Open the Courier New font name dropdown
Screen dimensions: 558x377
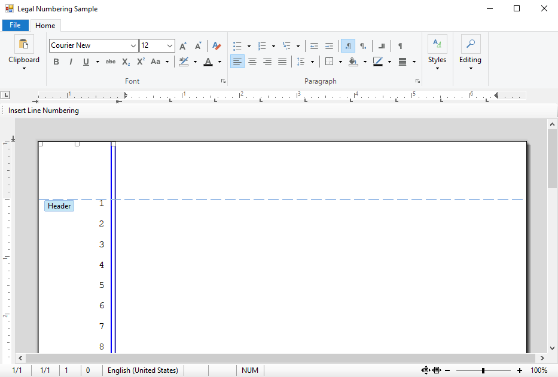click(133, 45)
